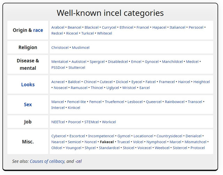Open the STEMcel link
This screenshot has width=223, height=175.
coord(91,122)
